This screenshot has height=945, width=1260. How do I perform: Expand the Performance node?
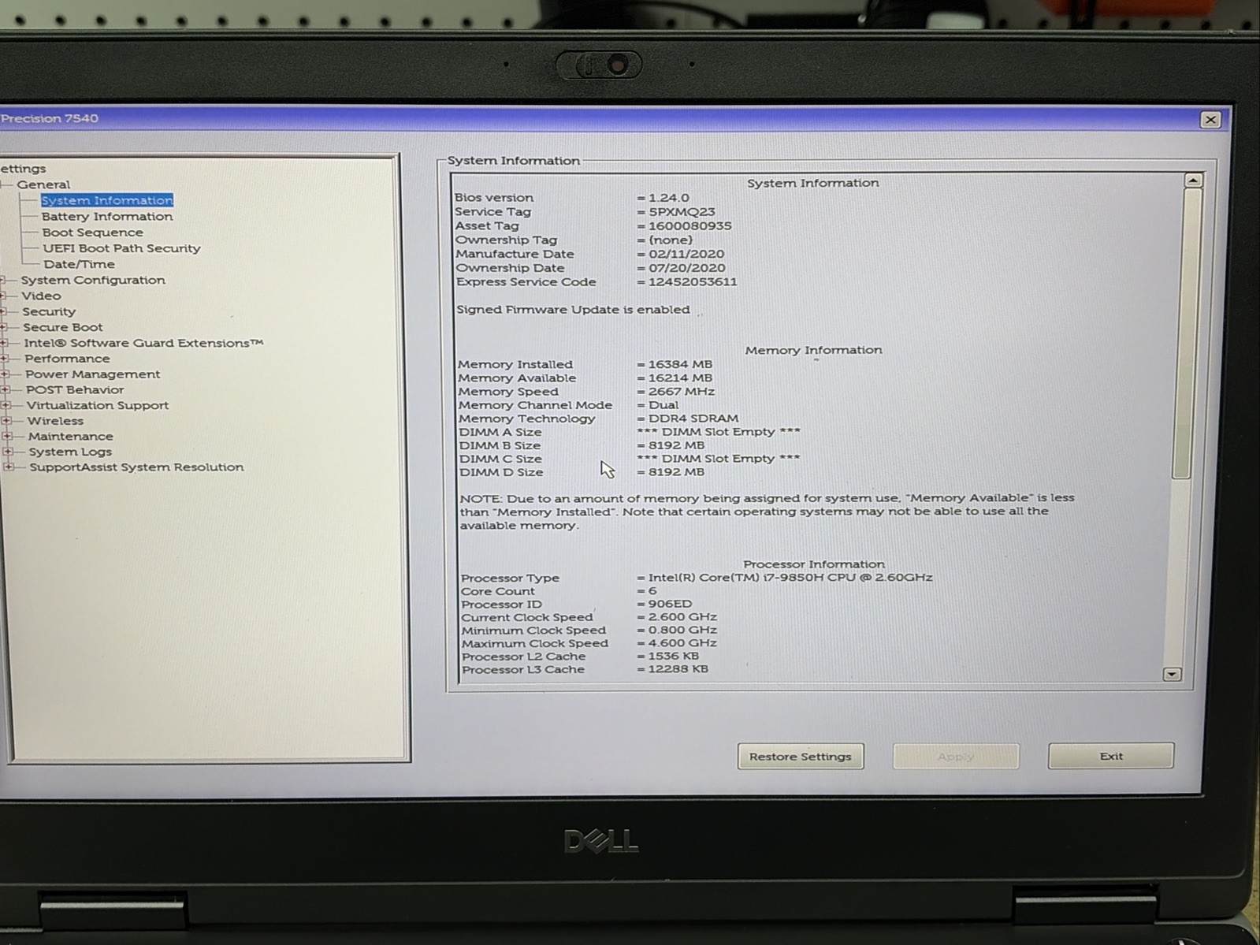click(5, 359)
